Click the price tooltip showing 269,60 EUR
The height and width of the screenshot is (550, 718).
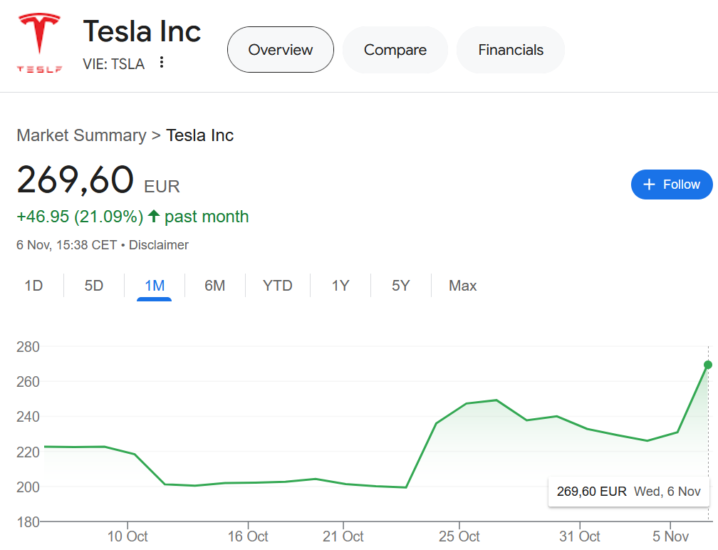point(628,491)
